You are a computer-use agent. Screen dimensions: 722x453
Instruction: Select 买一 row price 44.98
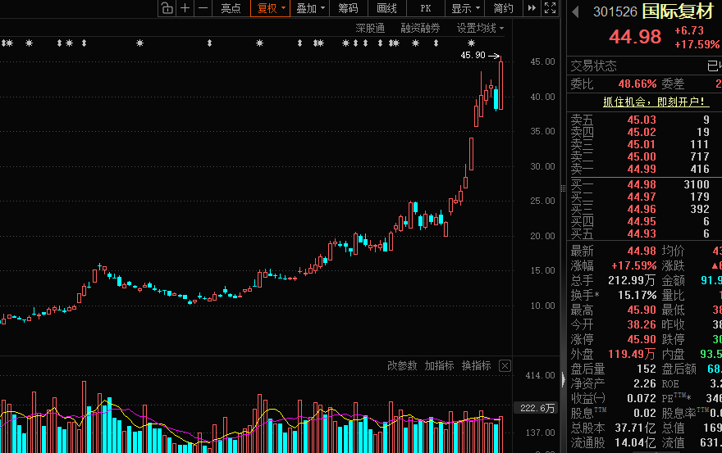[x=642, y=184]
